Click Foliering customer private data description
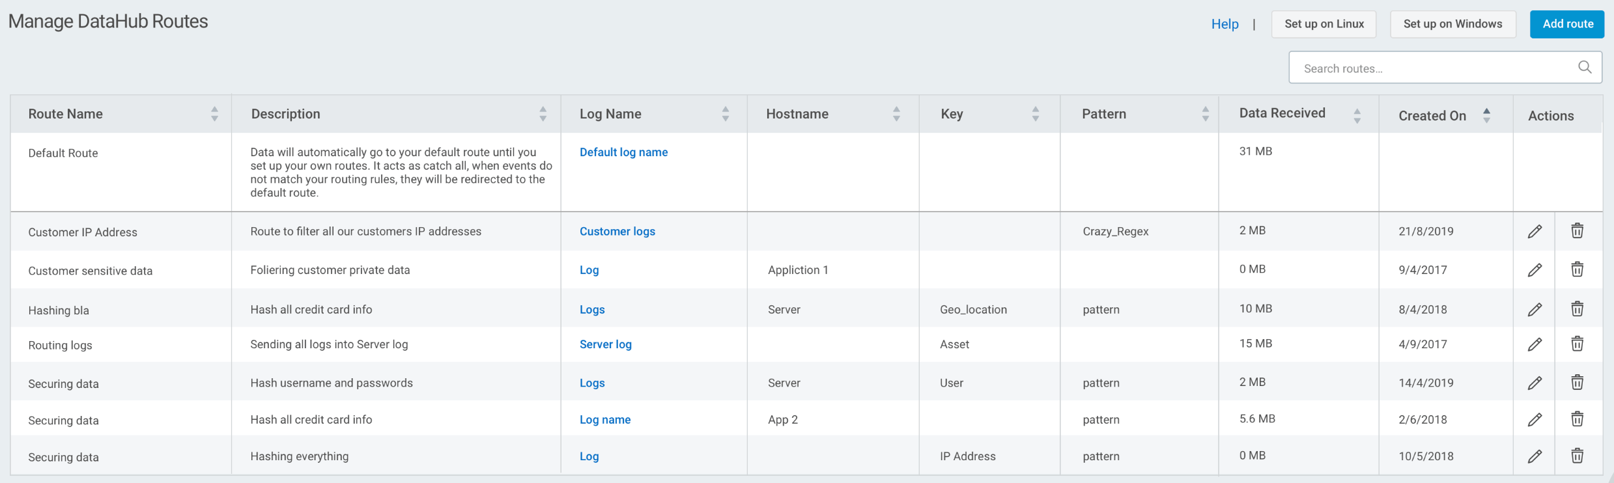The image size is (1614, 483). pyautogui.click(x=330, y=270)
